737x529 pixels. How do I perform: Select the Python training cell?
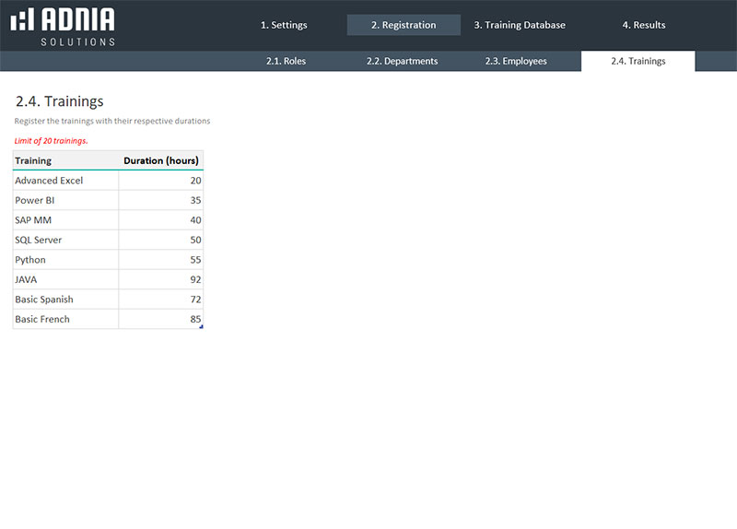coord(65,260)
